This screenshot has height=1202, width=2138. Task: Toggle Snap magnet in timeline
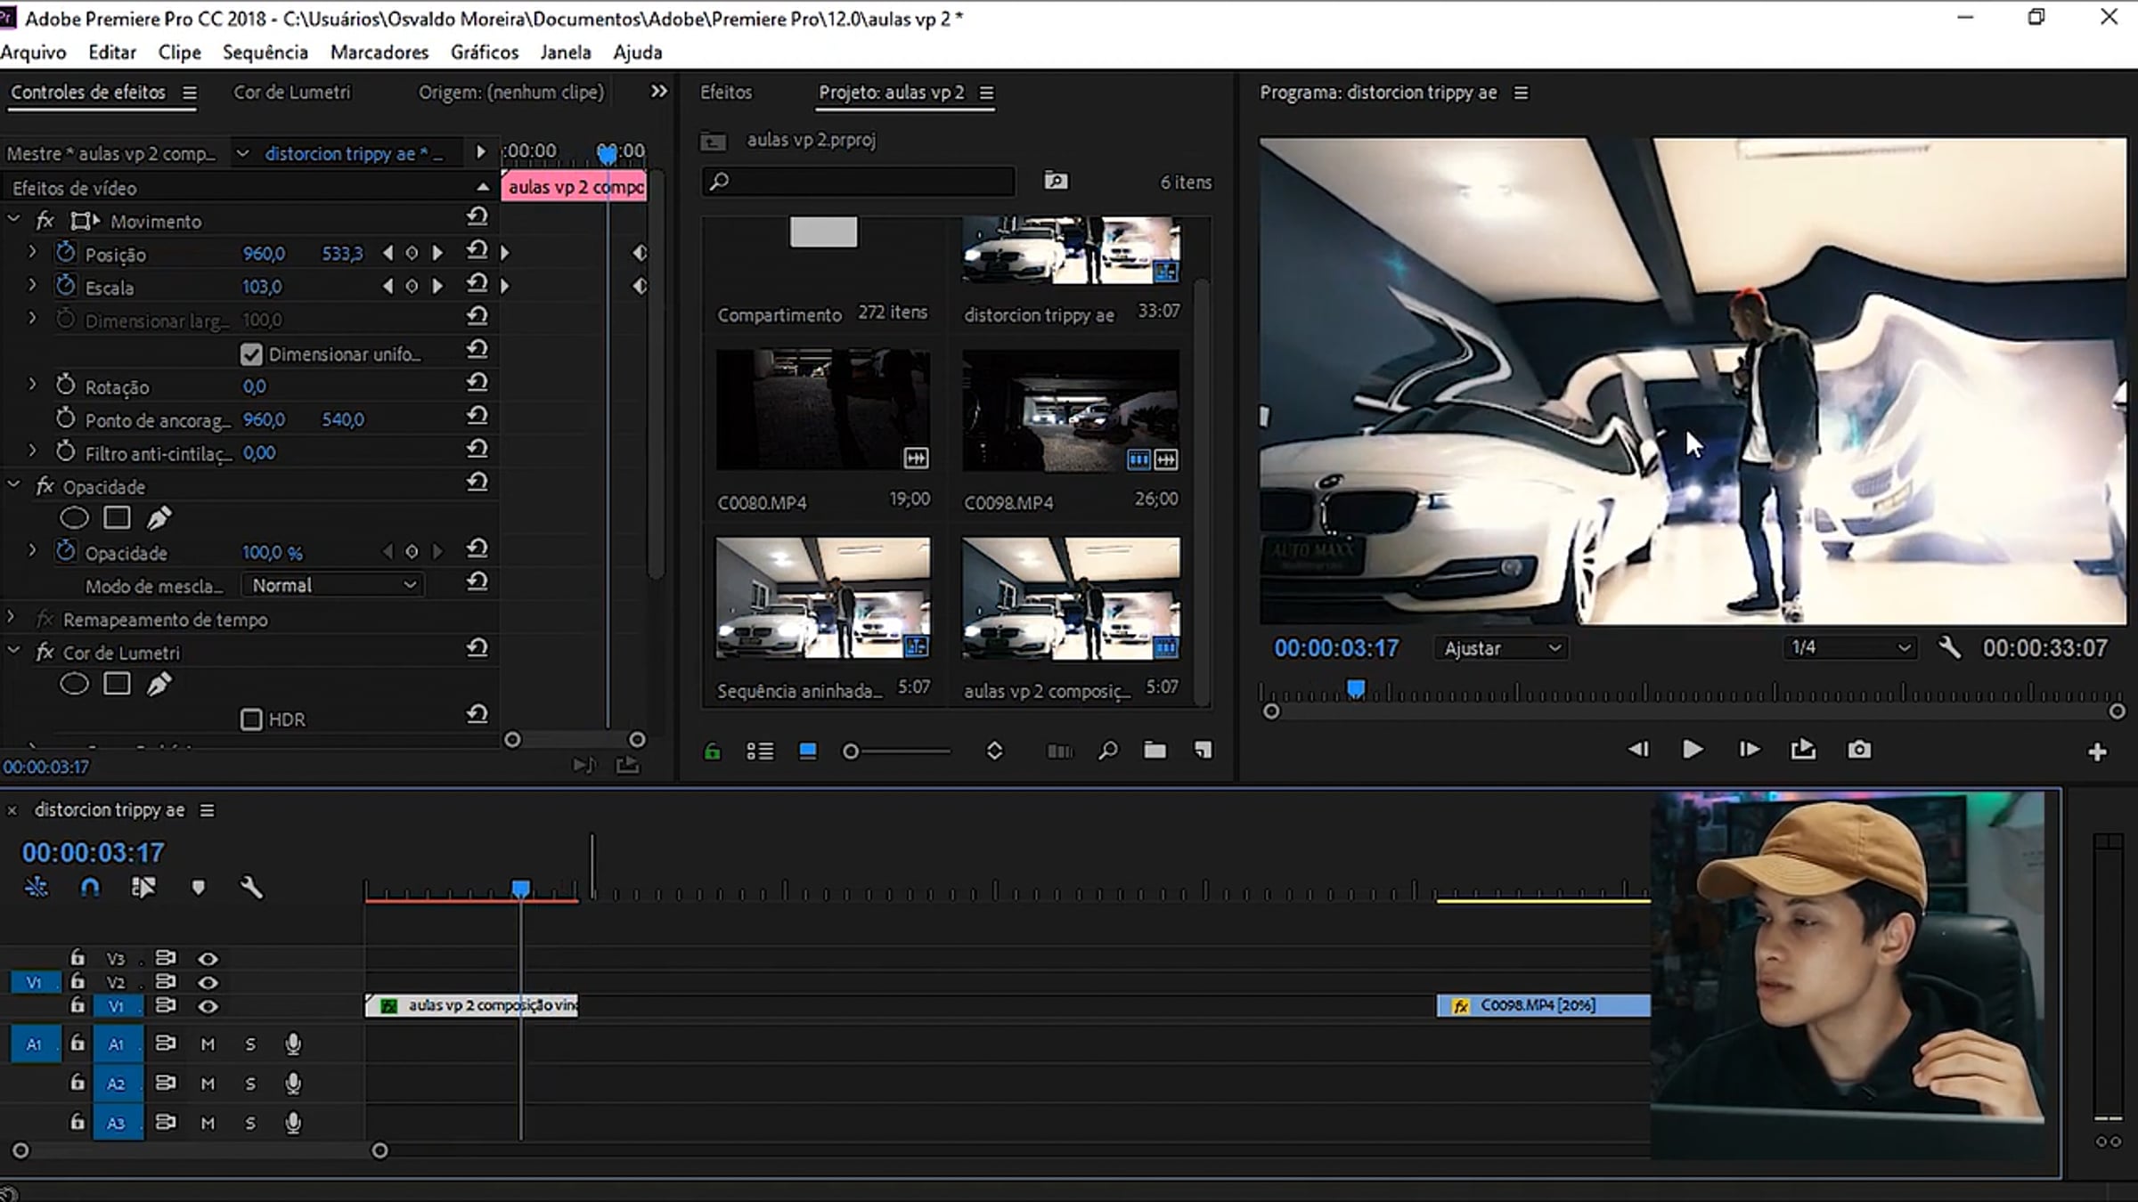coord(90,887)
